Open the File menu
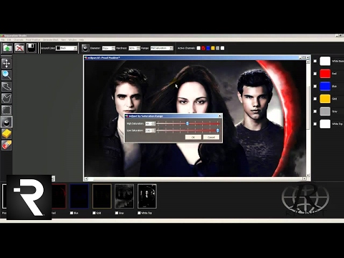 [3, 39]
